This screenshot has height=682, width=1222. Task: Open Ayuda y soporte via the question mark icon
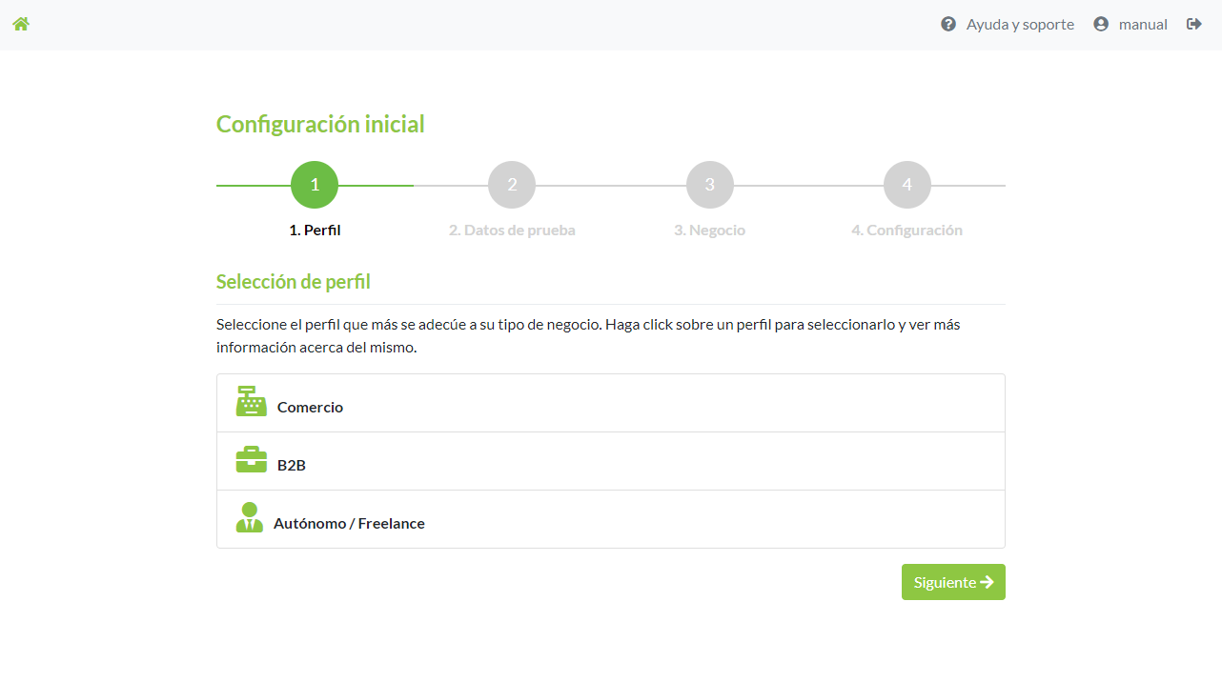pos(948,23)
